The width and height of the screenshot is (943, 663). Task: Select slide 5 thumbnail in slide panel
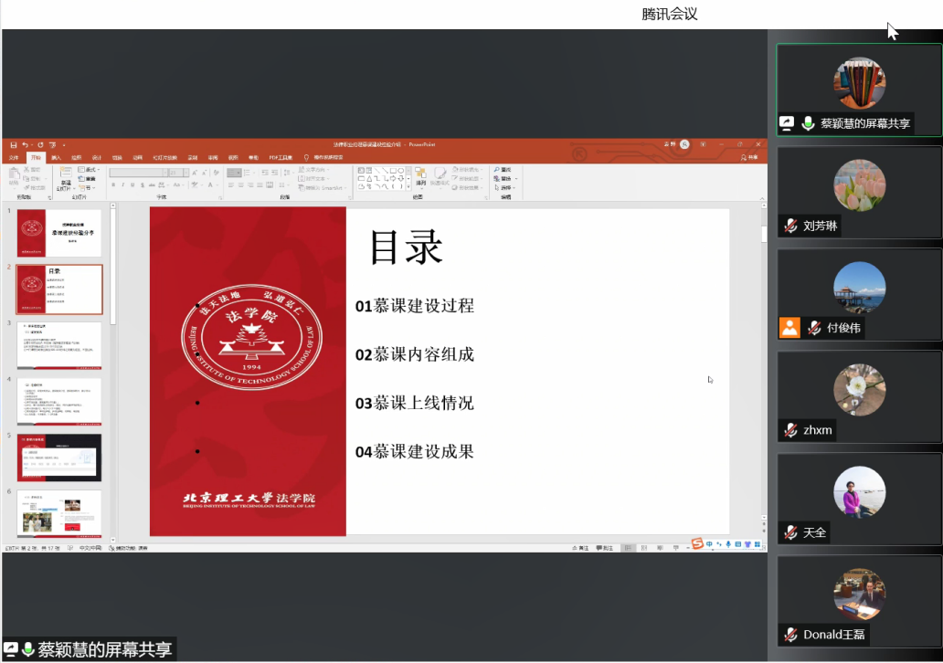(x=59, y=458)
